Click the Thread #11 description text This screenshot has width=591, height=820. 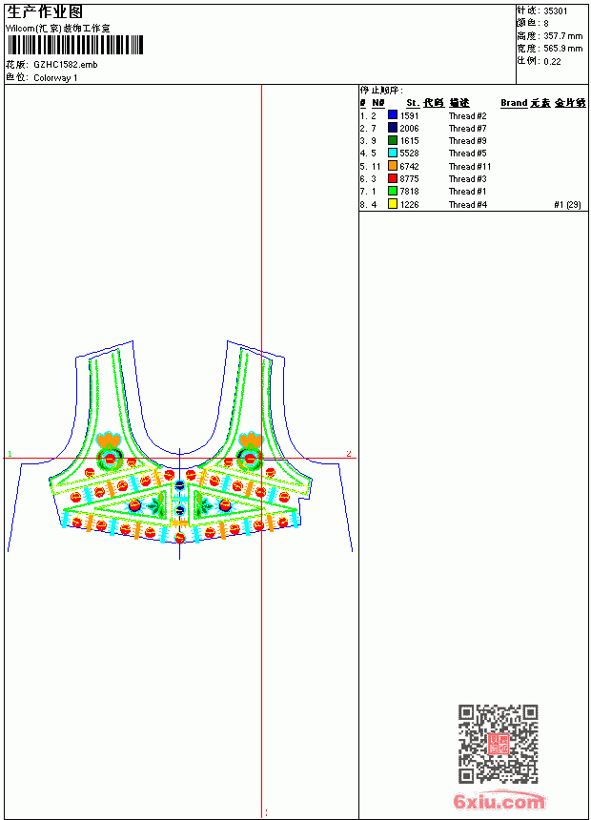coord(470,166)
